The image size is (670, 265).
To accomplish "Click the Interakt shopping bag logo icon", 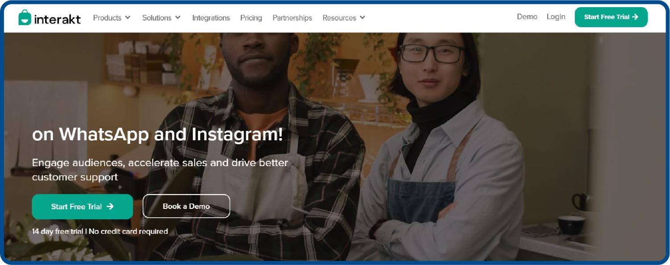I will (25, 18).
